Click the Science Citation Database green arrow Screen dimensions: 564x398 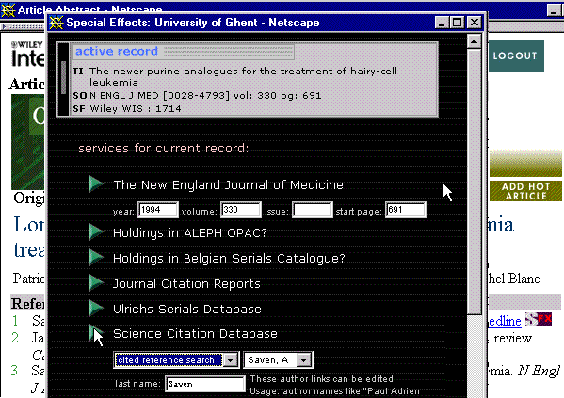96,333
